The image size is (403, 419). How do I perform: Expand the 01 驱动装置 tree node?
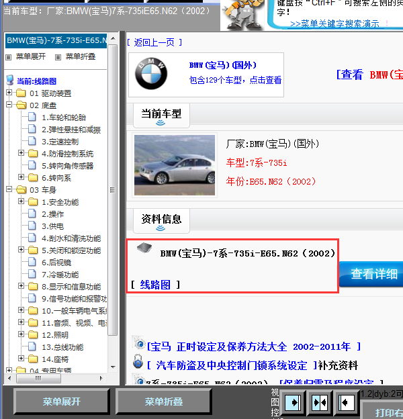(9, 92)
